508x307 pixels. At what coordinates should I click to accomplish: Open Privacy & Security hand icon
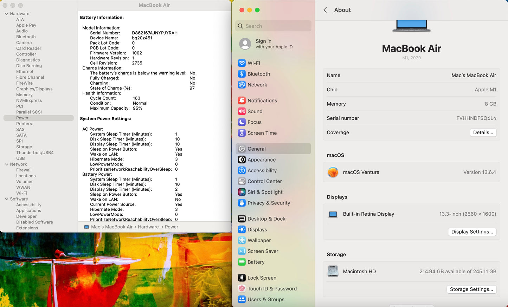[242, 203]
